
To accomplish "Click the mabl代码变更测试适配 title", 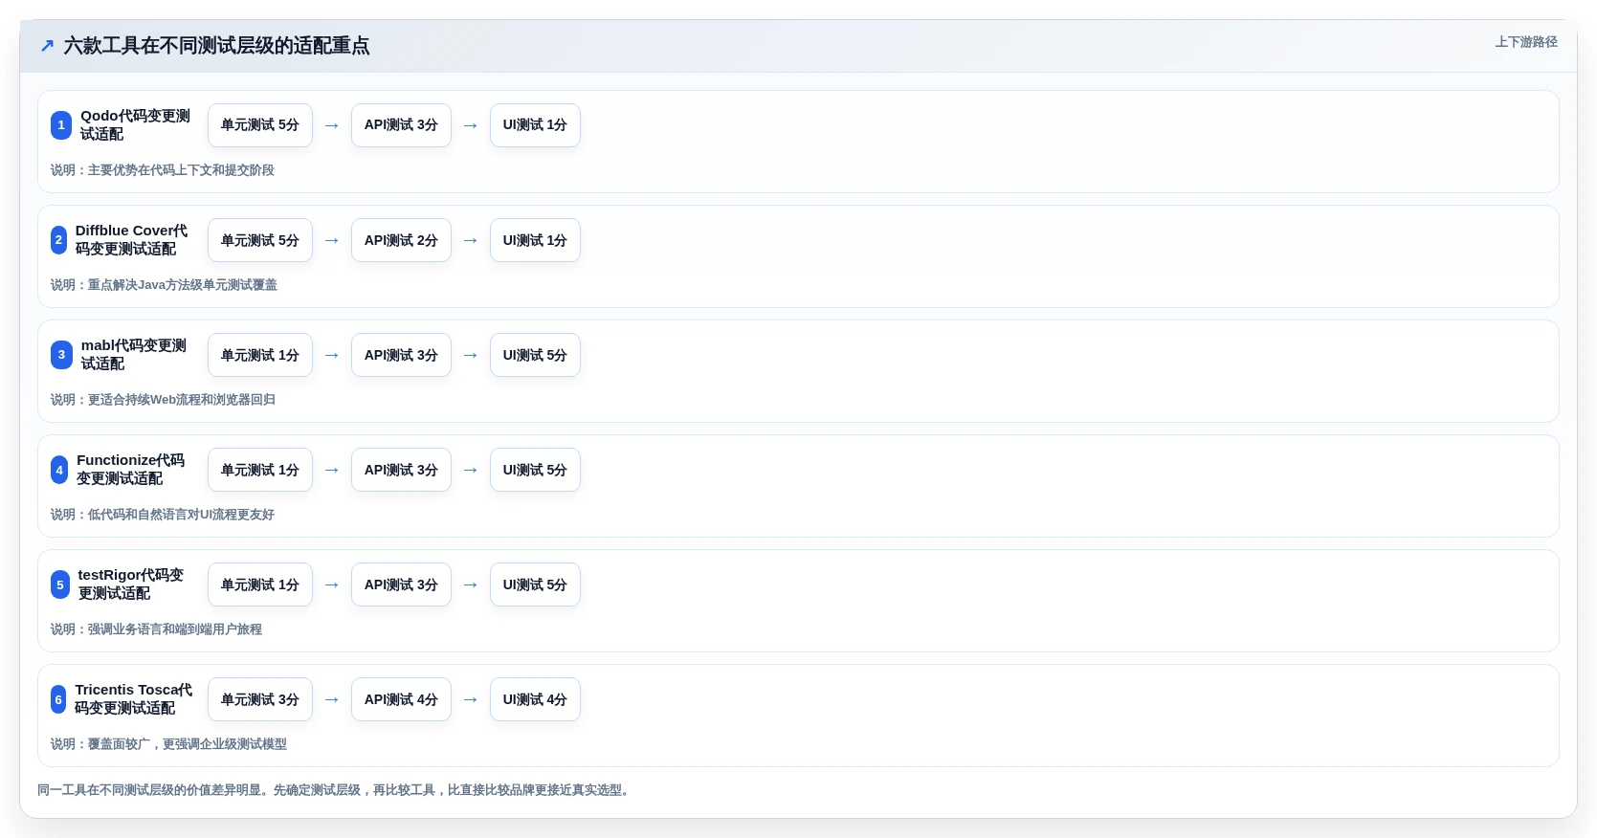I will tap(133, 355).
